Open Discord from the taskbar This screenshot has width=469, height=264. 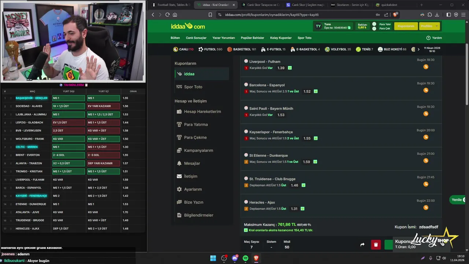[x=235, y=258]
